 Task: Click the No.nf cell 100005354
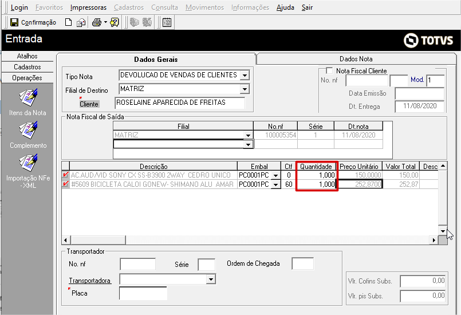pyautogui.click(x=275, y=135)
